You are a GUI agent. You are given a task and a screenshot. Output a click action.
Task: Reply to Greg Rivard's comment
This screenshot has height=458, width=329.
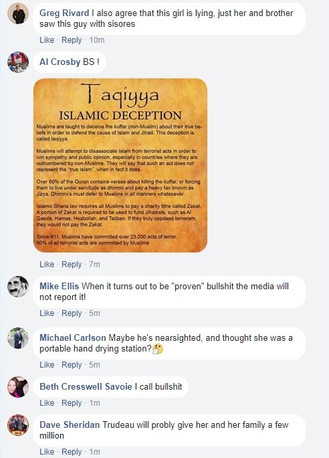pos(72,40)
